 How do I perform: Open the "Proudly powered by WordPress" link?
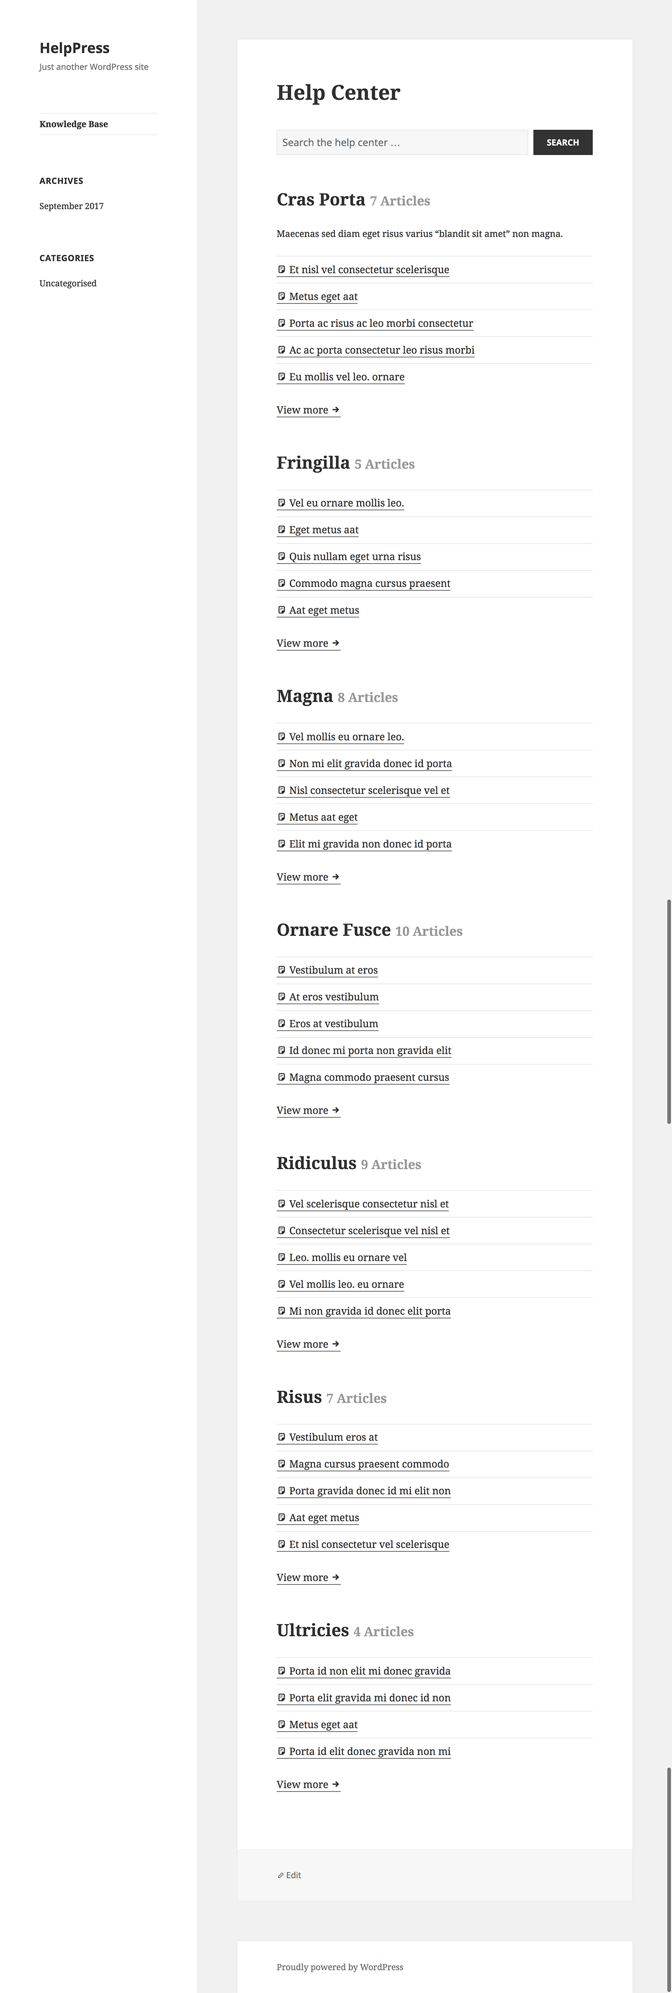[340, 1967]
